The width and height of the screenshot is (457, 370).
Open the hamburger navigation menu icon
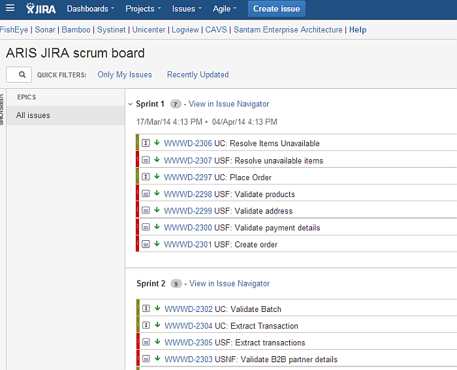tap(10, 8)
